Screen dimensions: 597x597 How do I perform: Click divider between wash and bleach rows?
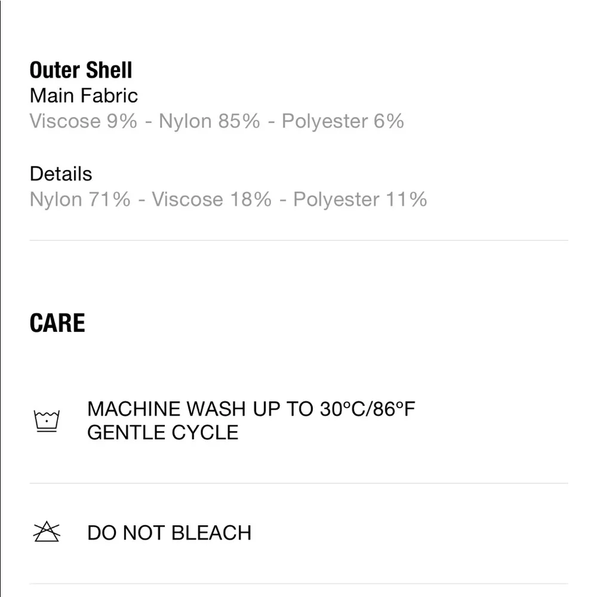(x=298, y=483)
